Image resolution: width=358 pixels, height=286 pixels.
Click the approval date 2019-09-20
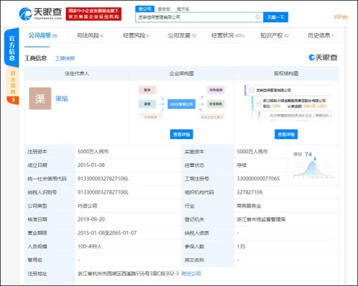click(x=91, y=219)
